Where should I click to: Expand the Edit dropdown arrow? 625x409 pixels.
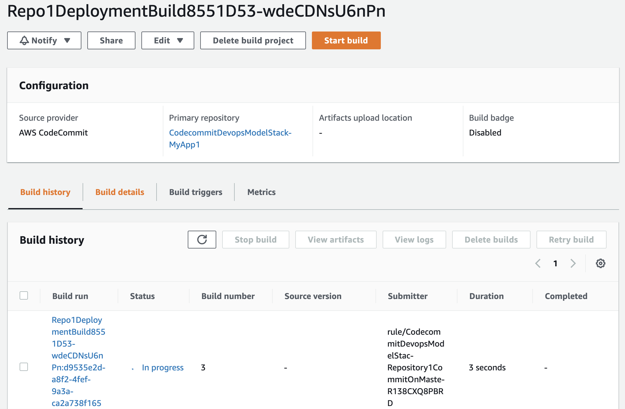[180, 40]
